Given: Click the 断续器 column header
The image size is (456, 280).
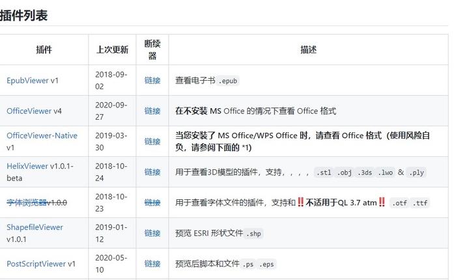Looking at the screenshot, I should click(x=152, y=49).
